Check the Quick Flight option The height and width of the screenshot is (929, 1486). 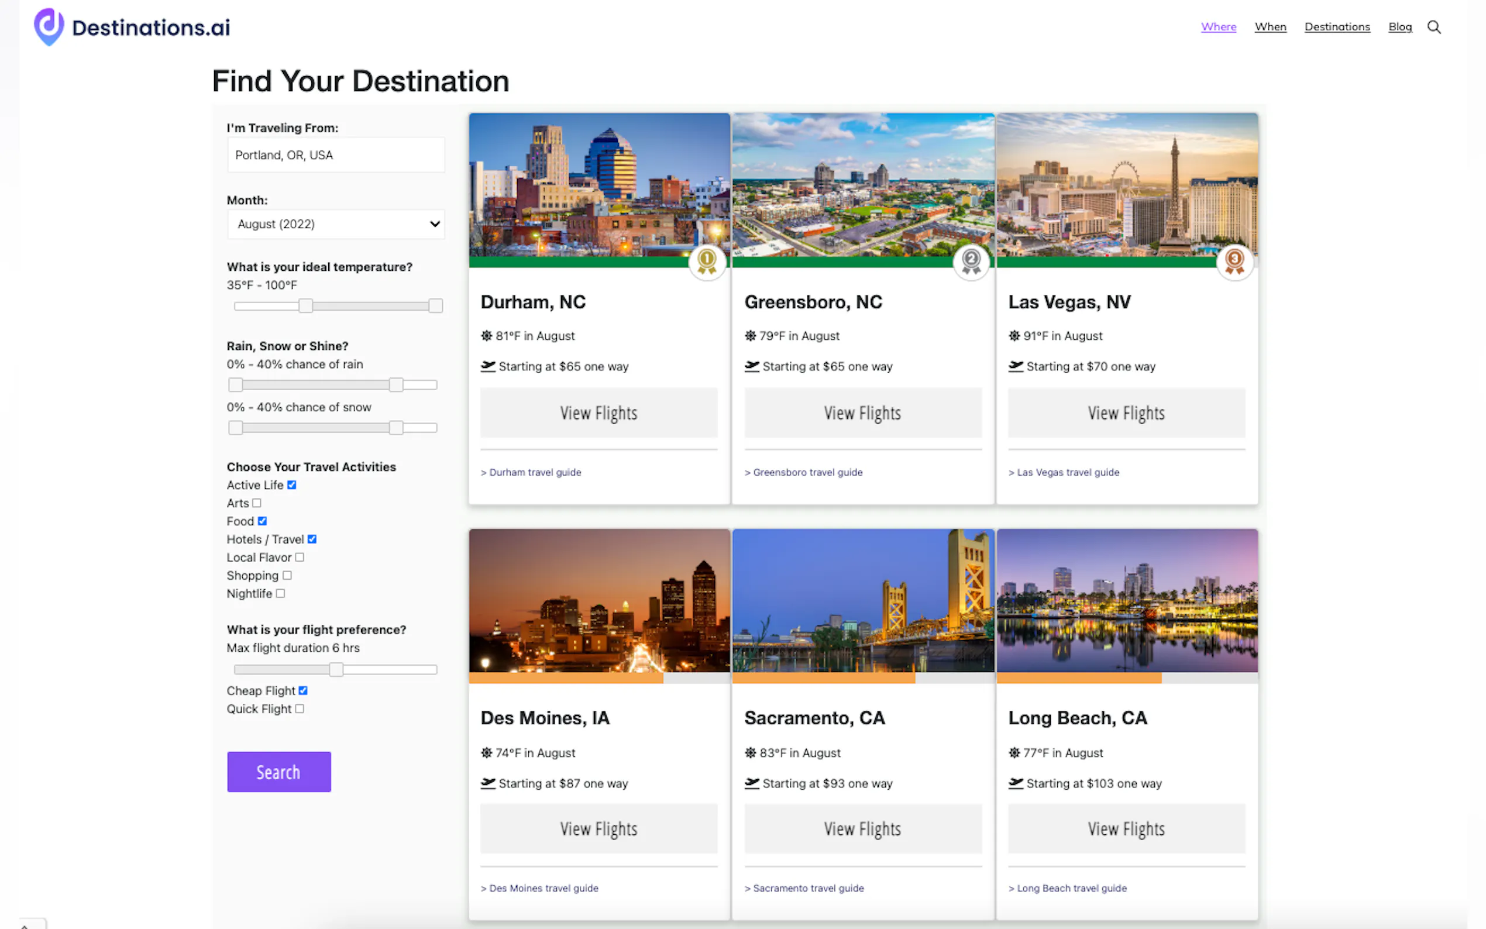299,708
